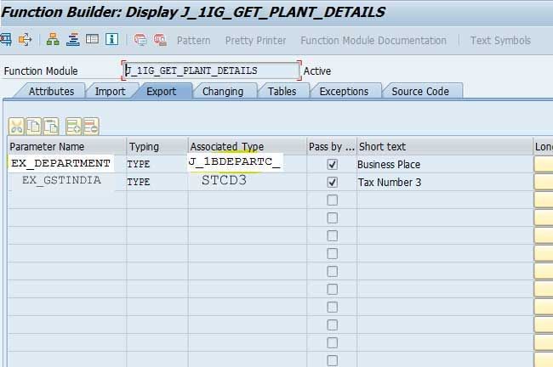This screenshot has width=553, height=367.
Task: Open the object hierarchy icon in toolbar
Action: pyautogui.click(x=53, y=40)
